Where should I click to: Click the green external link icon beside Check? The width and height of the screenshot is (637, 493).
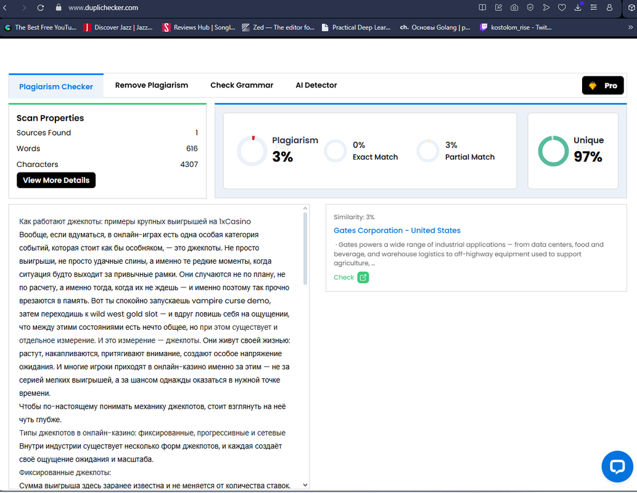pyautogui.click(x=363, y=277)
